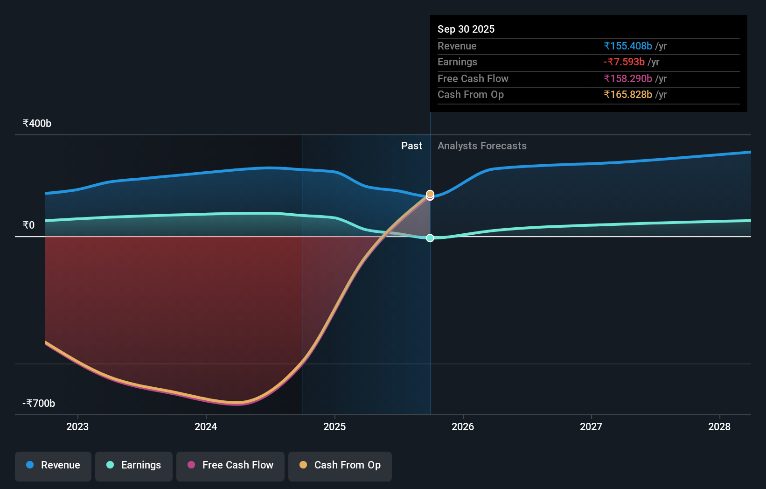Viewport: 766px width, 489px height.
Task: Expand the Sep 30 2025 tooltip header
Action: coord(466,29)
